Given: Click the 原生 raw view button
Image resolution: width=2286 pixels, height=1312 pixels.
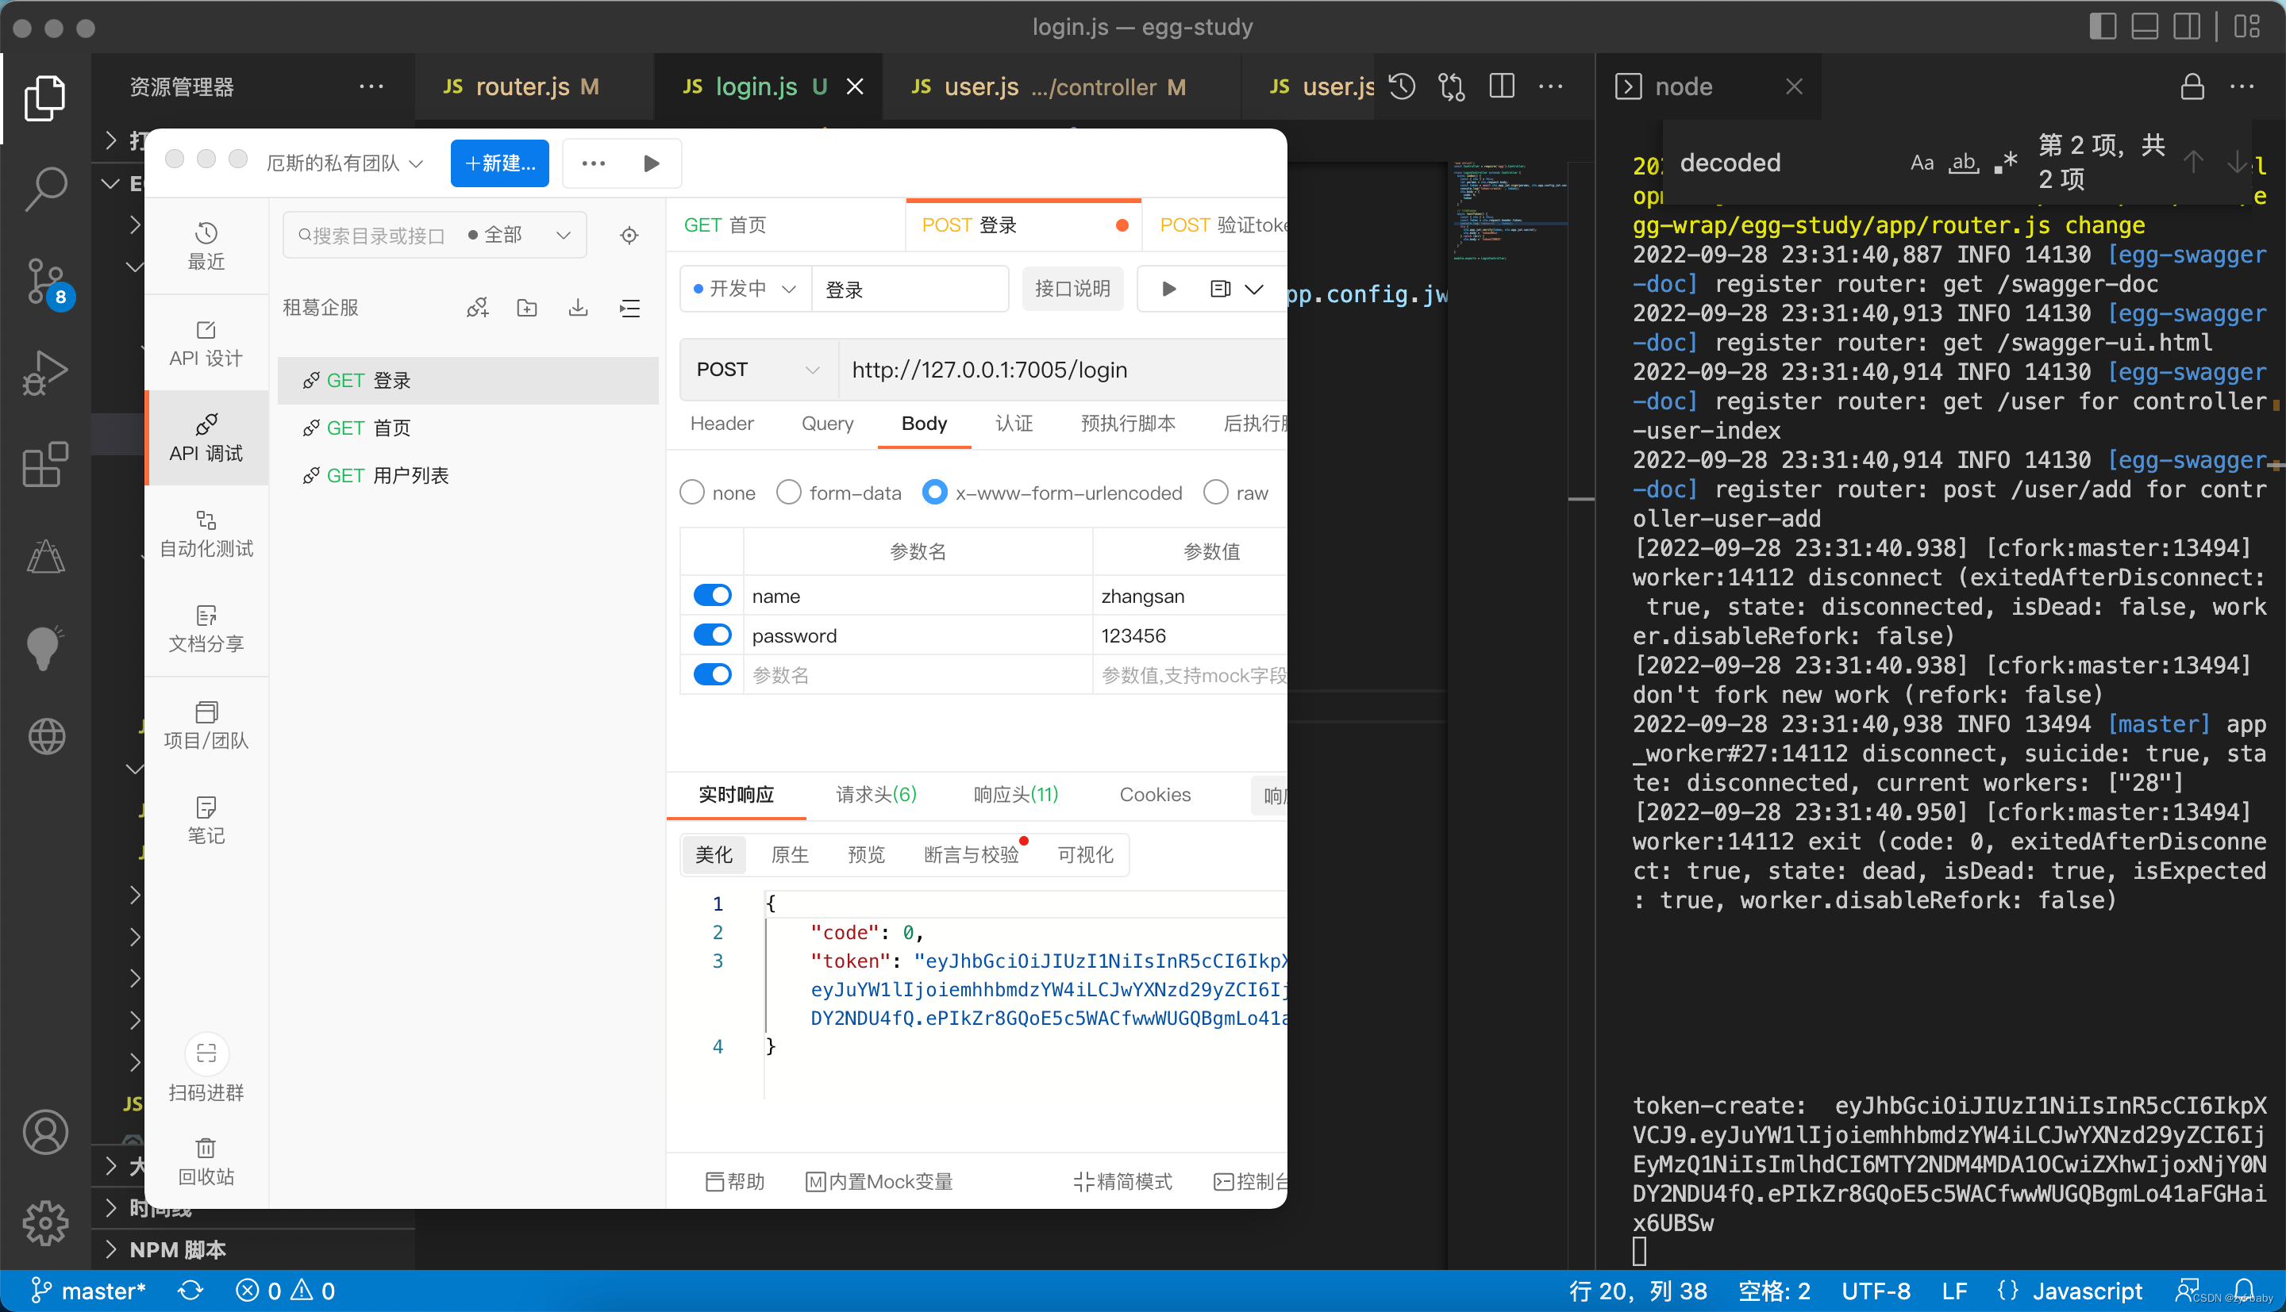Looking at the screenshot, I should click(790, 854).
